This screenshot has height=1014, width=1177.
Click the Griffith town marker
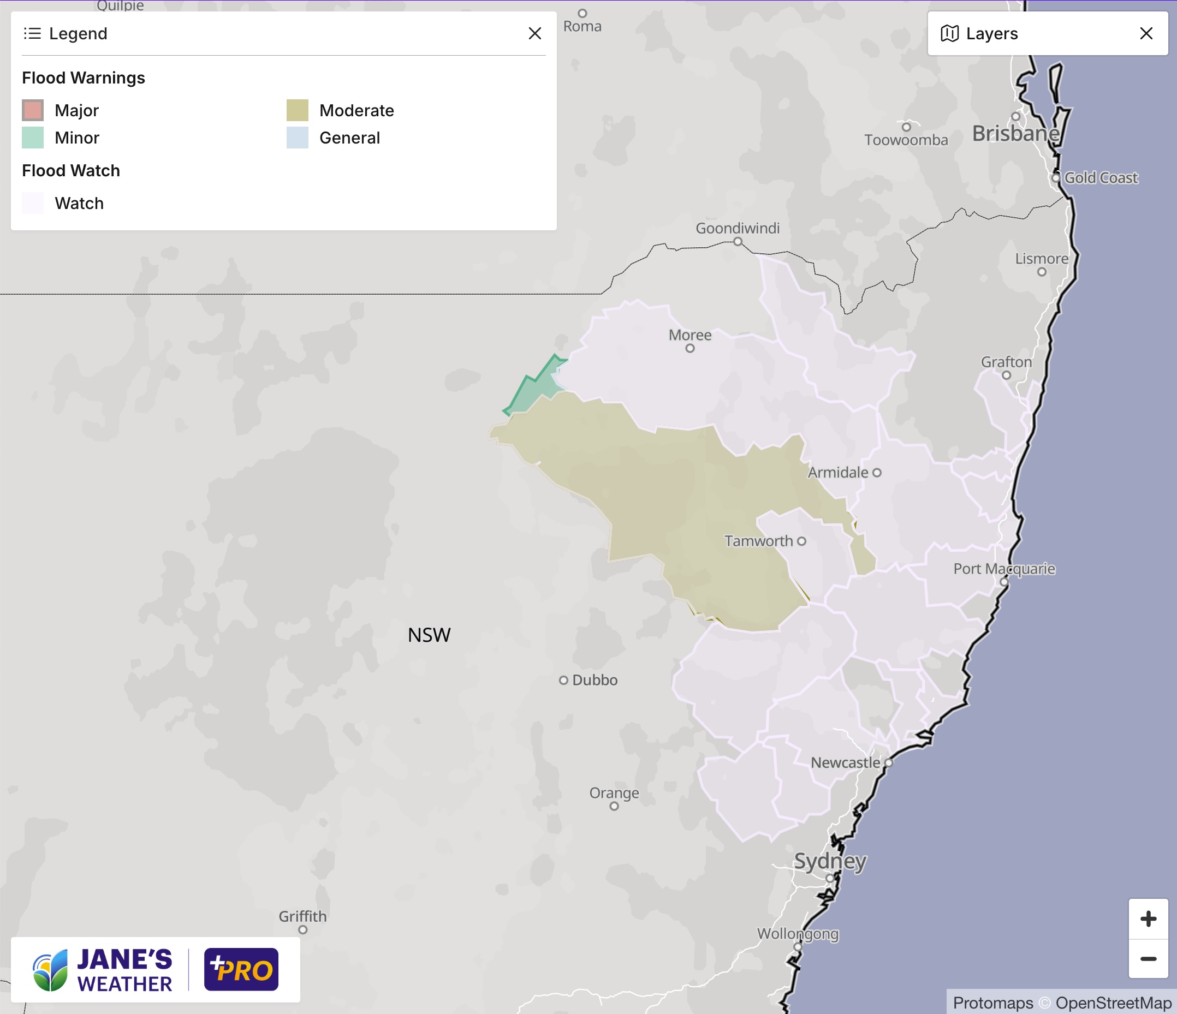(303, 930)
